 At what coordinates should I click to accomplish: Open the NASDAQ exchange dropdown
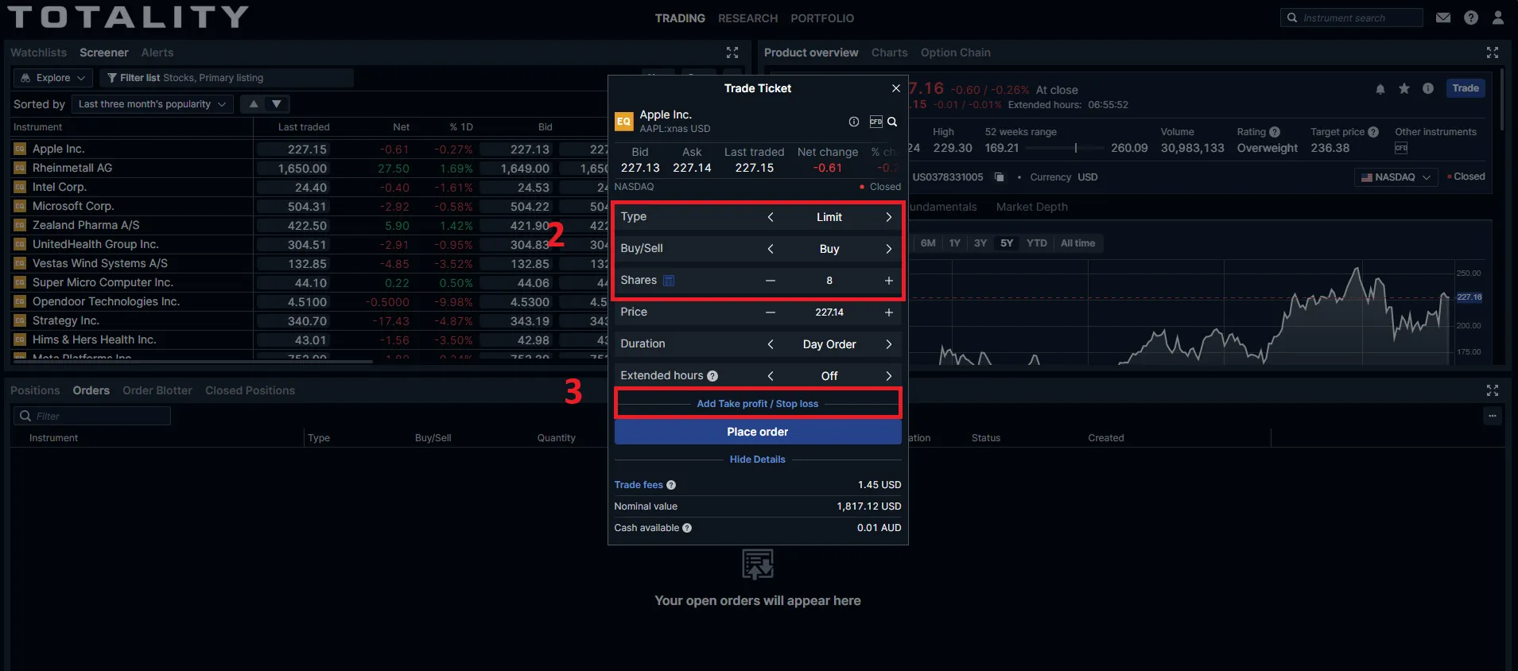tap(1396, 177)
